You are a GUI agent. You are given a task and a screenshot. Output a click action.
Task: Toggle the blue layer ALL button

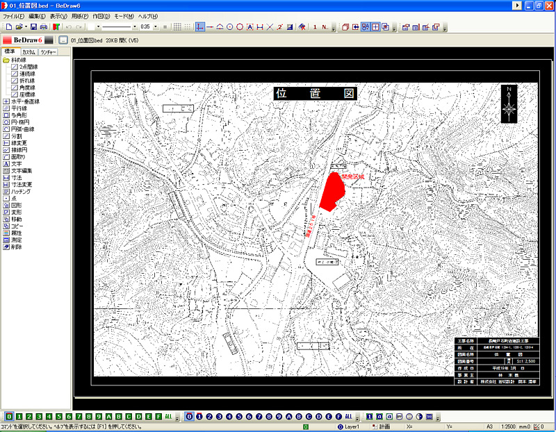[x=349, y=416]
